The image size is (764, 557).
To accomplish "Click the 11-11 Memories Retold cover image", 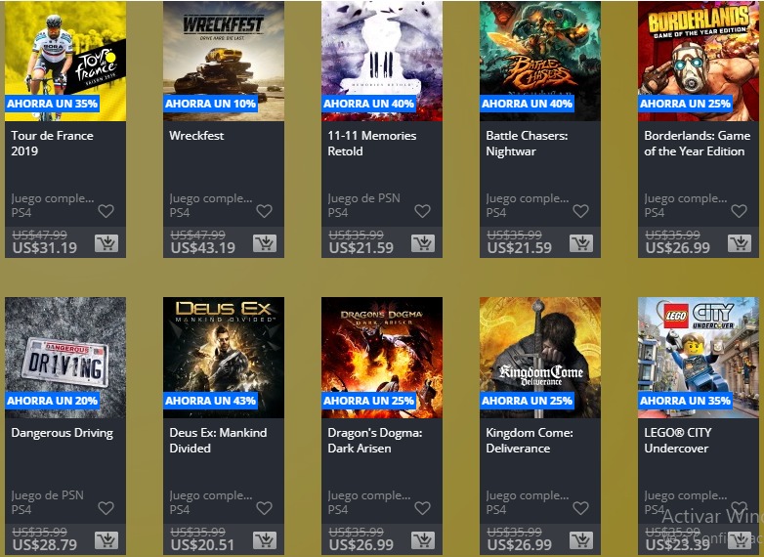I will coord(382,61).
